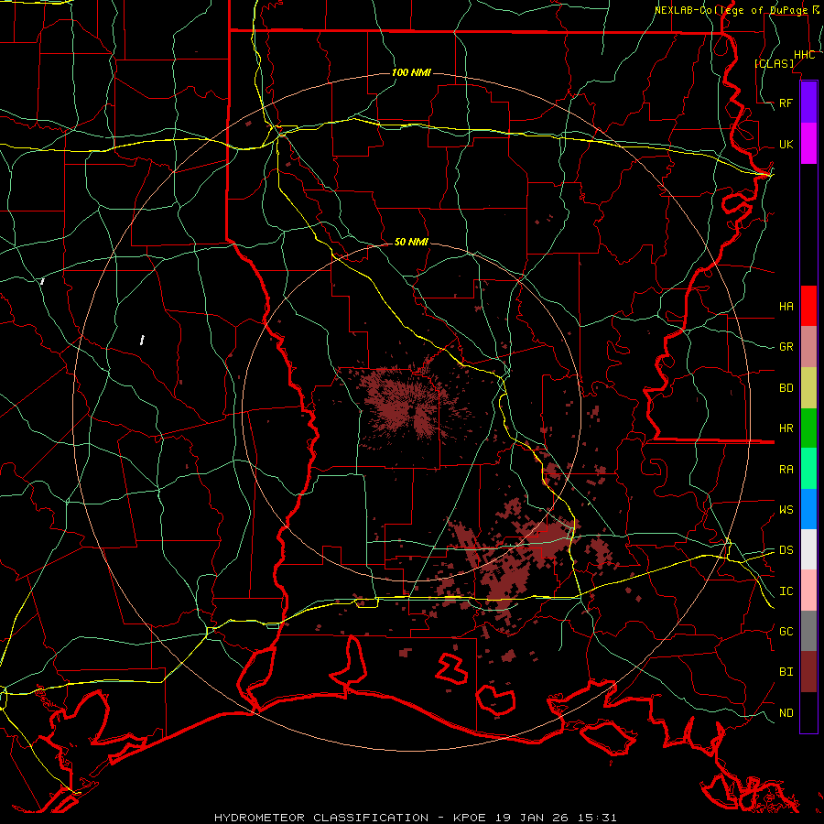Click the UK legend label
824x824 pixels.
[x=786, y=144]
